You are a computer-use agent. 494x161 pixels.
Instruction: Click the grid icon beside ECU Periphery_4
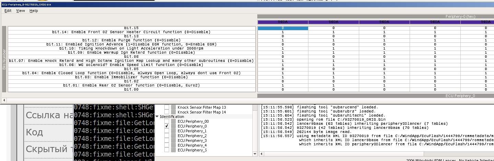[x=173, y=145]
